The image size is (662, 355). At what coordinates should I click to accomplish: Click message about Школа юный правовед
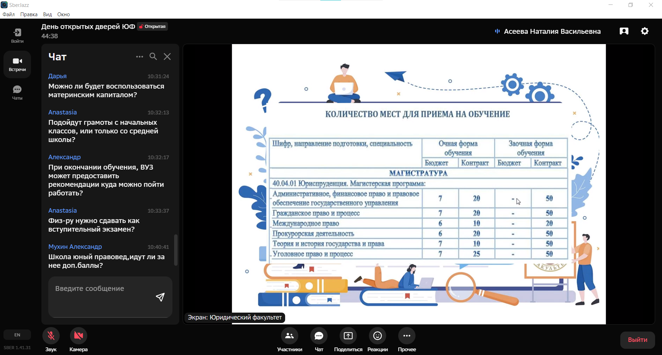click(x=106, y=261)
